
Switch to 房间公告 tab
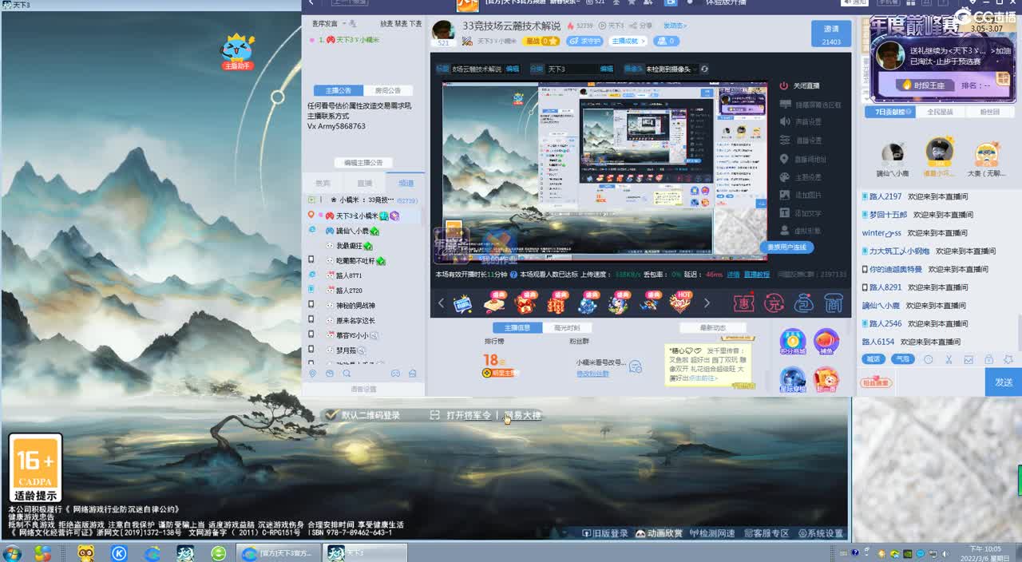[388, 90]
